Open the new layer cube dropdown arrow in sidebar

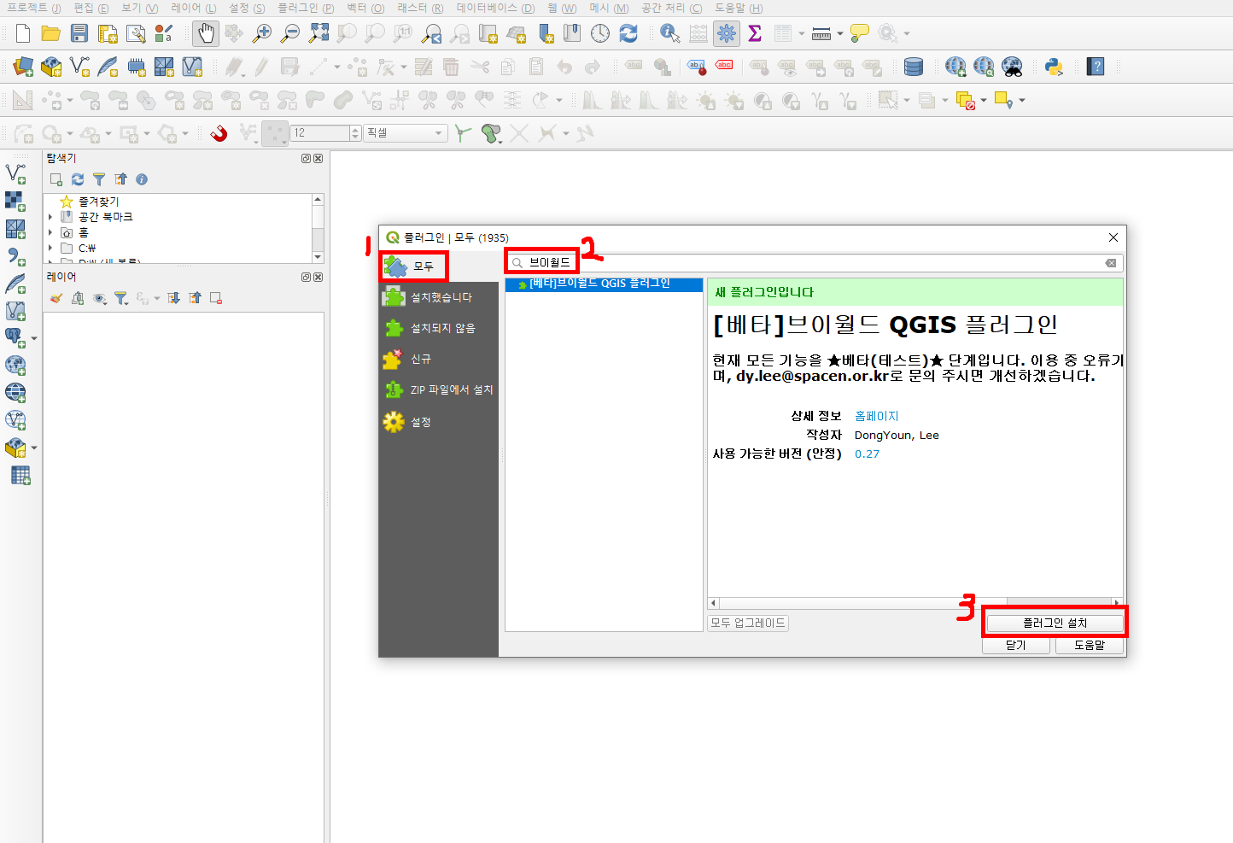coord(34,448)
